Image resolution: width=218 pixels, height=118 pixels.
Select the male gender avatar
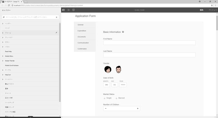119,69
